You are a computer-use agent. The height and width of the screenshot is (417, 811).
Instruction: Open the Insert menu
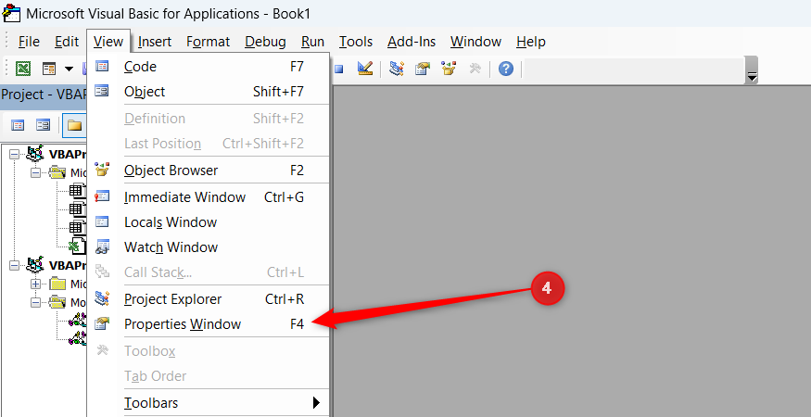155,42
